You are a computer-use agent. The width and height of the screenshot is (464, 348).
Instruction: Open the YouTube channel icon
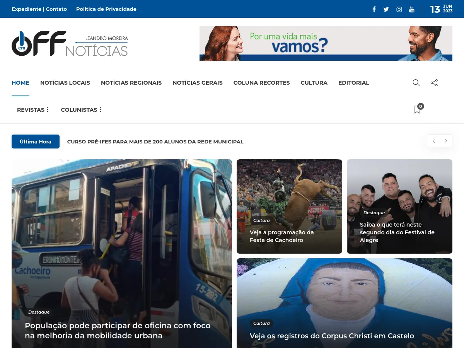pos(412,9)
